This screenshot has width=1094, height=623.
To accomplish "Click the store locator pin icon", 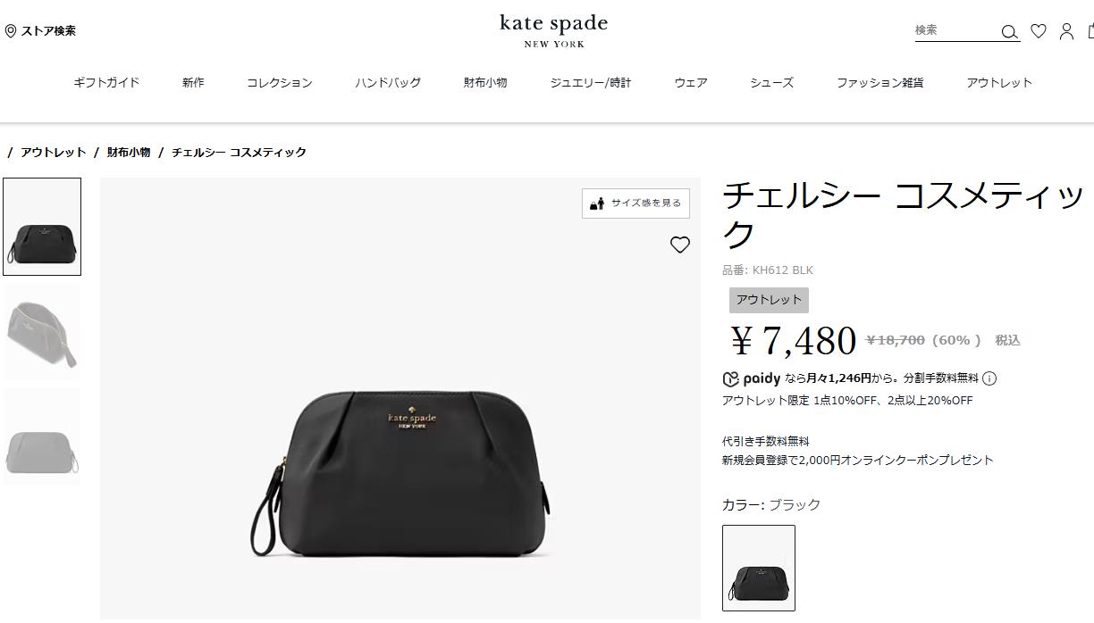I will [x=11, y=31].
